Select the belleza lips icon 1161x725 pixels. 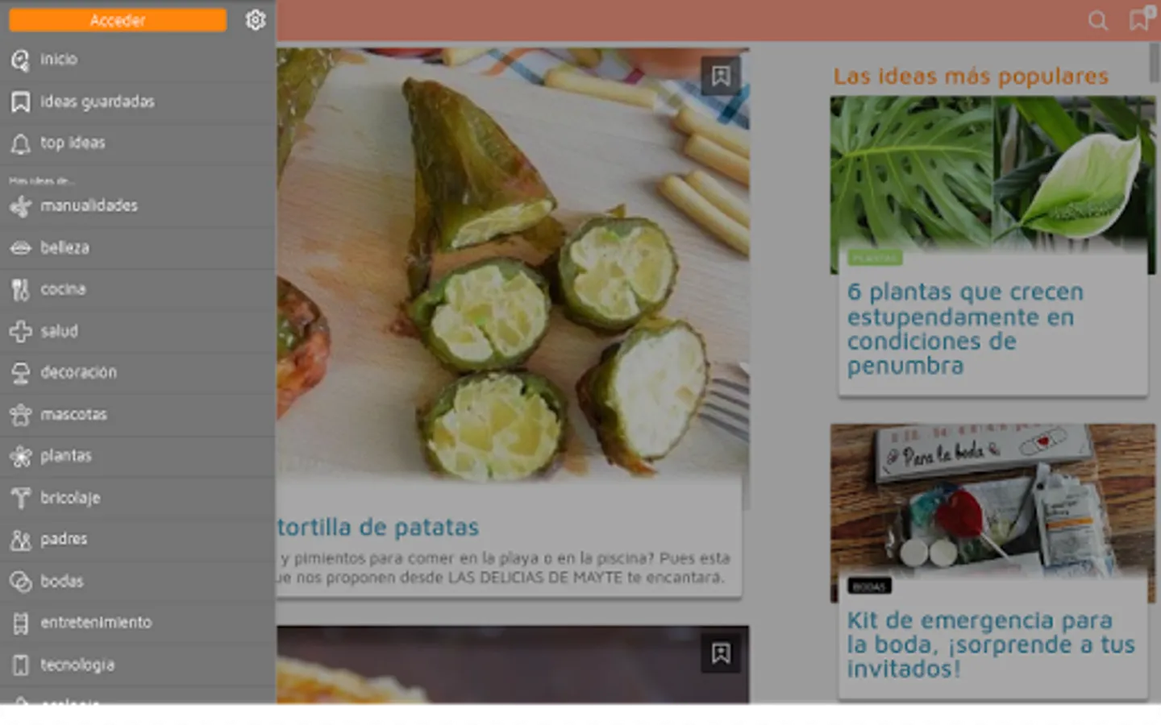click(x=20, y=248)
